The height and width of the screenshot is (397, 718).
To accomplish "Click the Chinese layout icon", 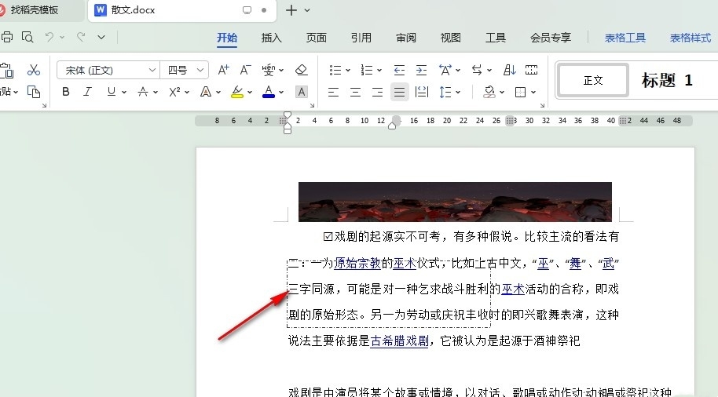I will coord(445,70).
